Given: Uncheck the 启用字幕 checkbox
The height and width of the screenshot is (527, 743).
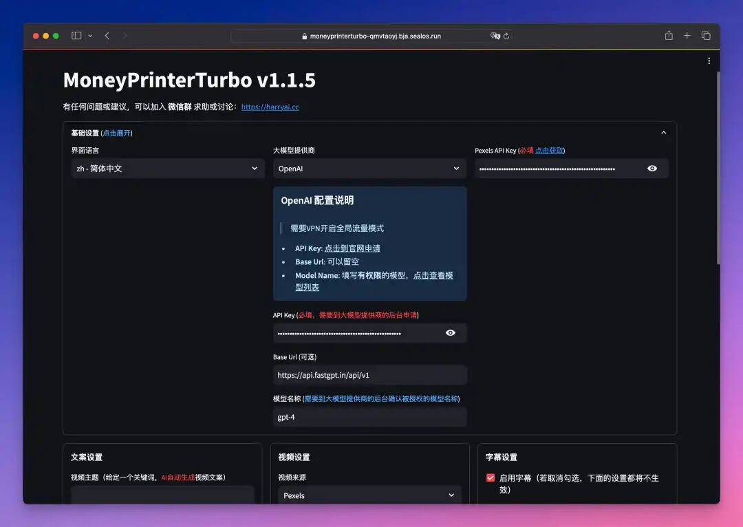Looking at the screenshot, I should click(491, 477).
